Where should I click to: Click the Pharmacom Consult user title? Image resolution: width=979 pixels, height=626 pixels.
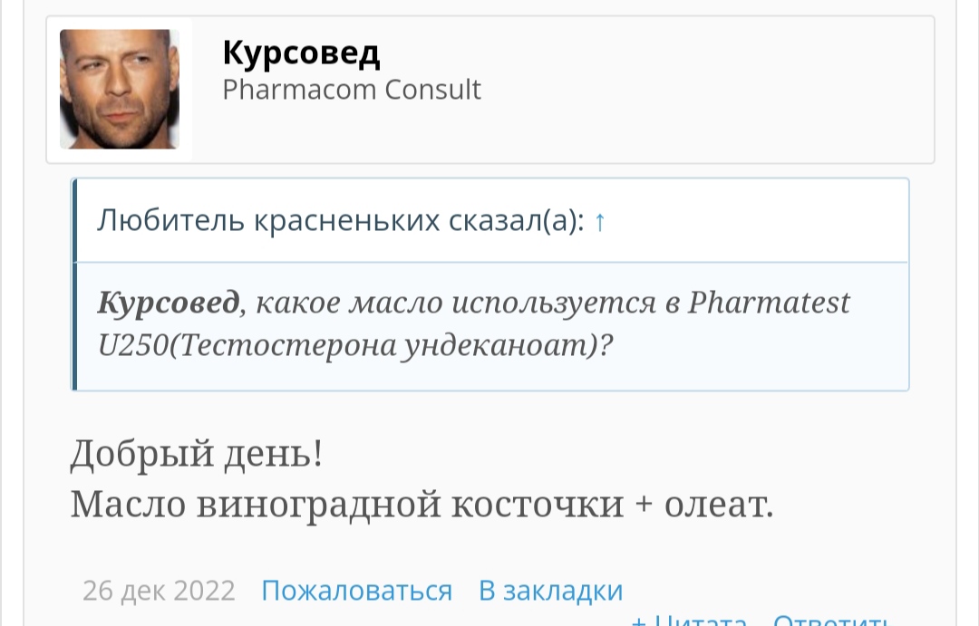click(x=352, y=90)
